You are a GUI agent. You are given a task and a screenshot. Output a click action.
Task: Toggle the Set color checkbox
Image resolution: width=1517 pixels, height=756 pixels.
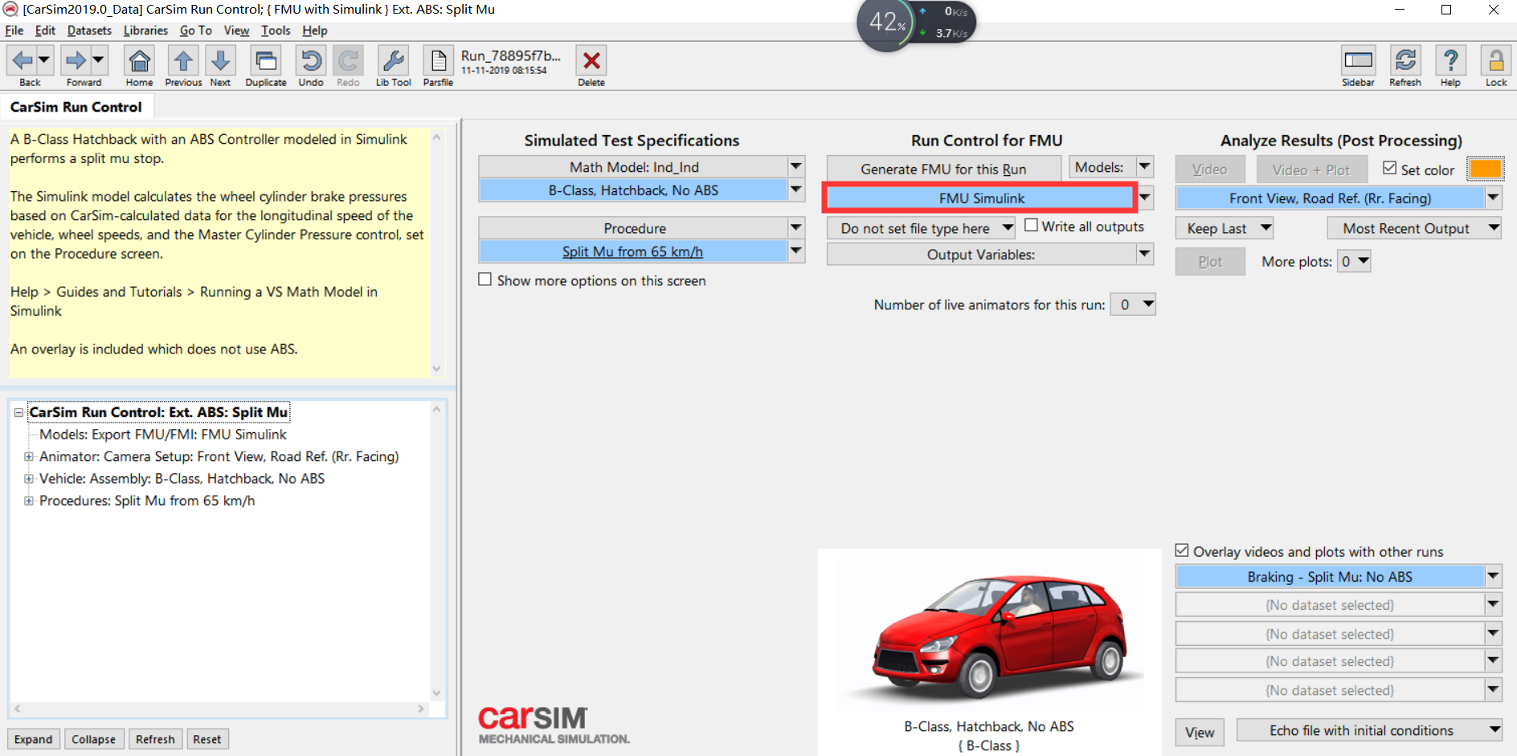click(1390, 168)
